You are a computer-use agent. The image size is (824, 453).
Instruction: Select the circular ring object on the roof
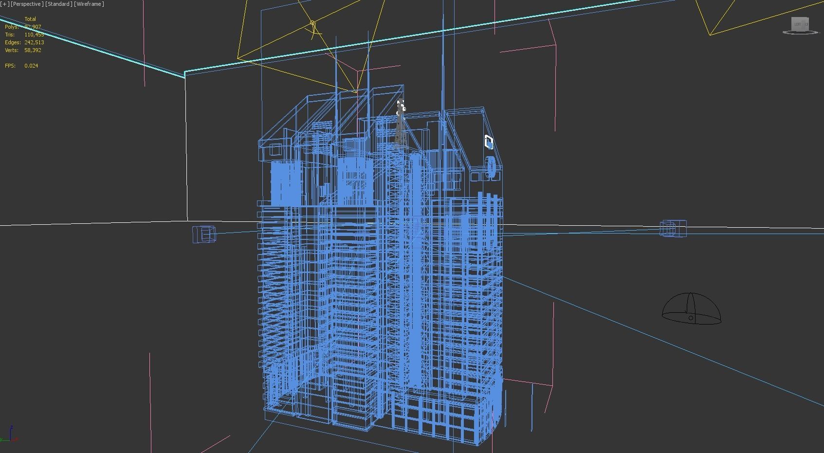[492, 166]
